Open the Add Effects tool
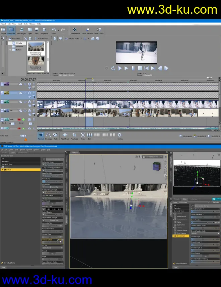This screenshot has width=221, height=287. pos(65,136)
